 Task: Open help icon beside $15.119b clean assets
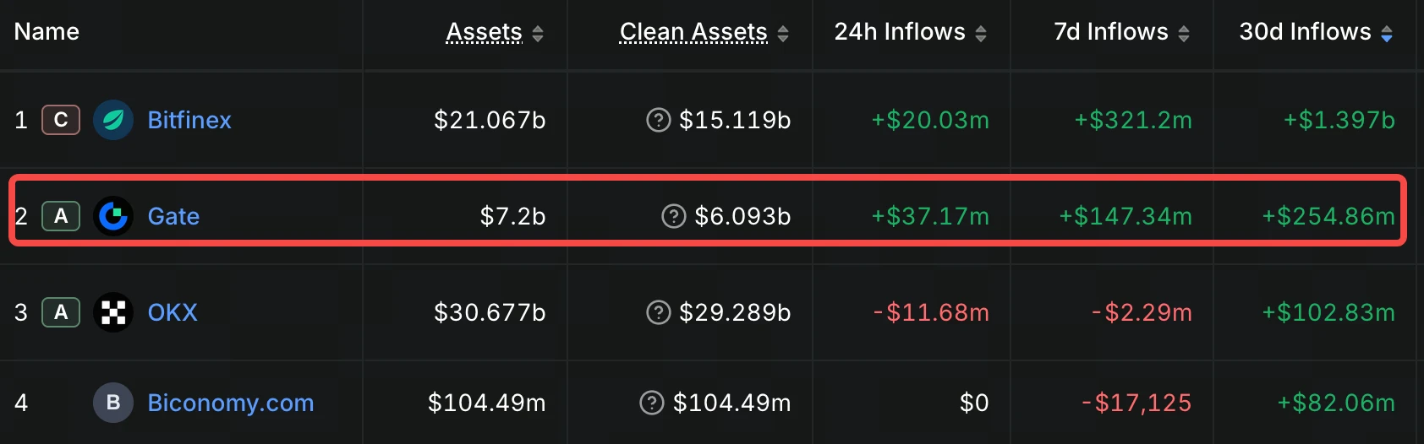click(x=658, y=120)
